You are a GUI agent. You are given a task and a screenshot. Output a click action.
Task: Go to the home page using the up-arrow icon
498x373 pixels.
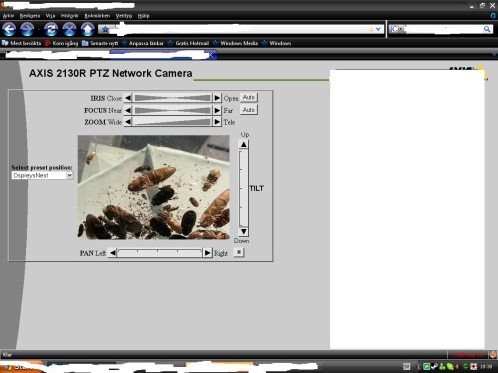pyautogui.click(x=87, y=29)
